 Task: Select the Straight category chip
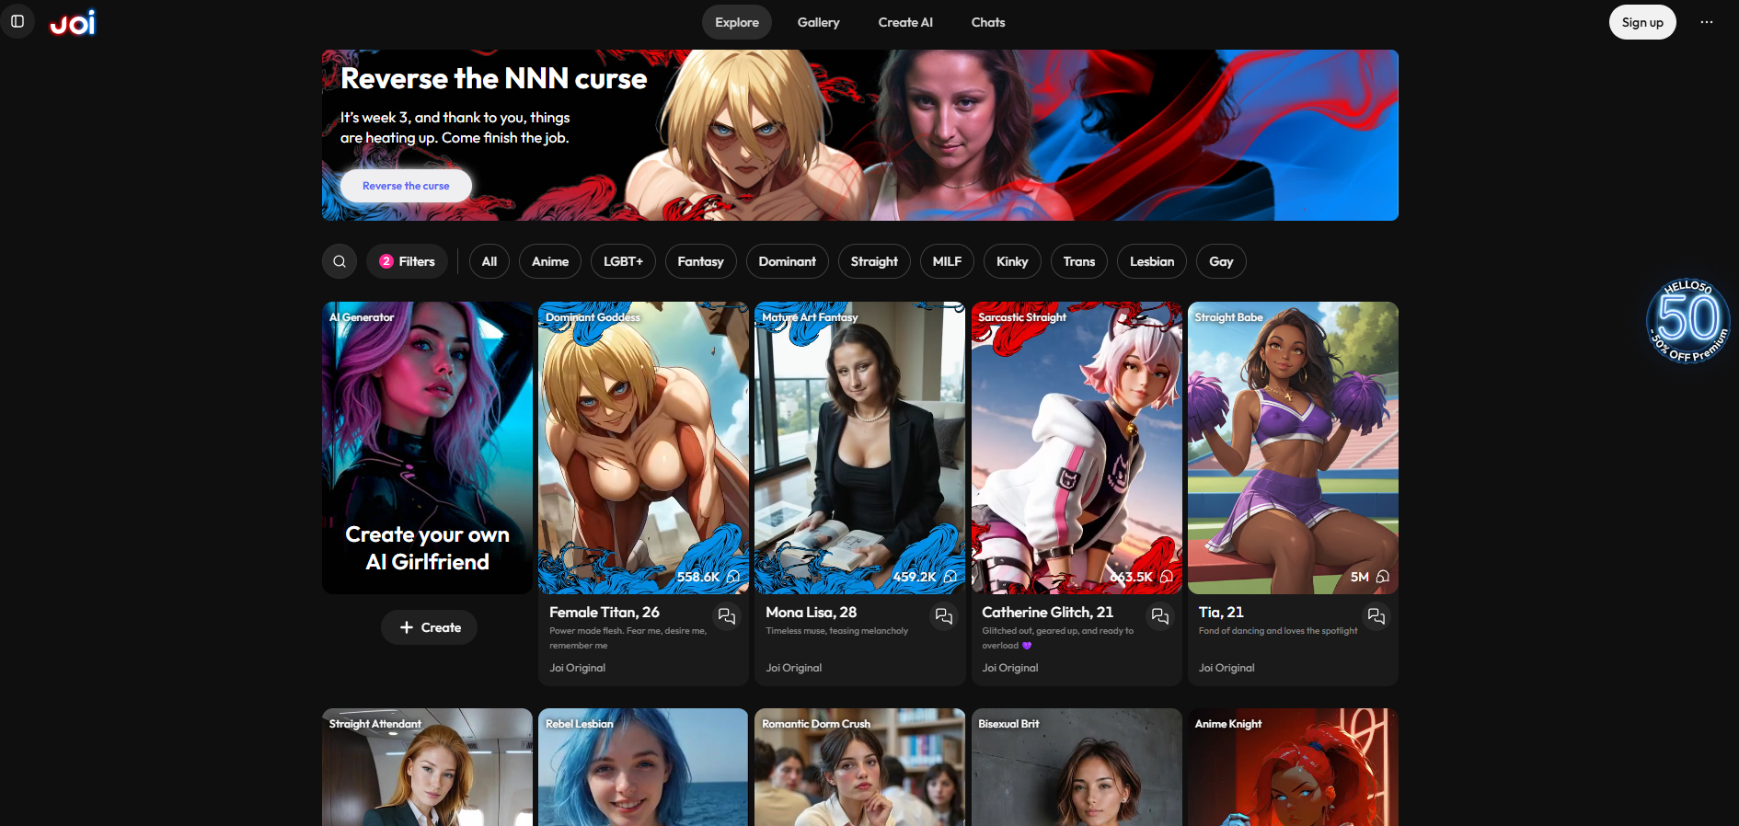point(874,261)
